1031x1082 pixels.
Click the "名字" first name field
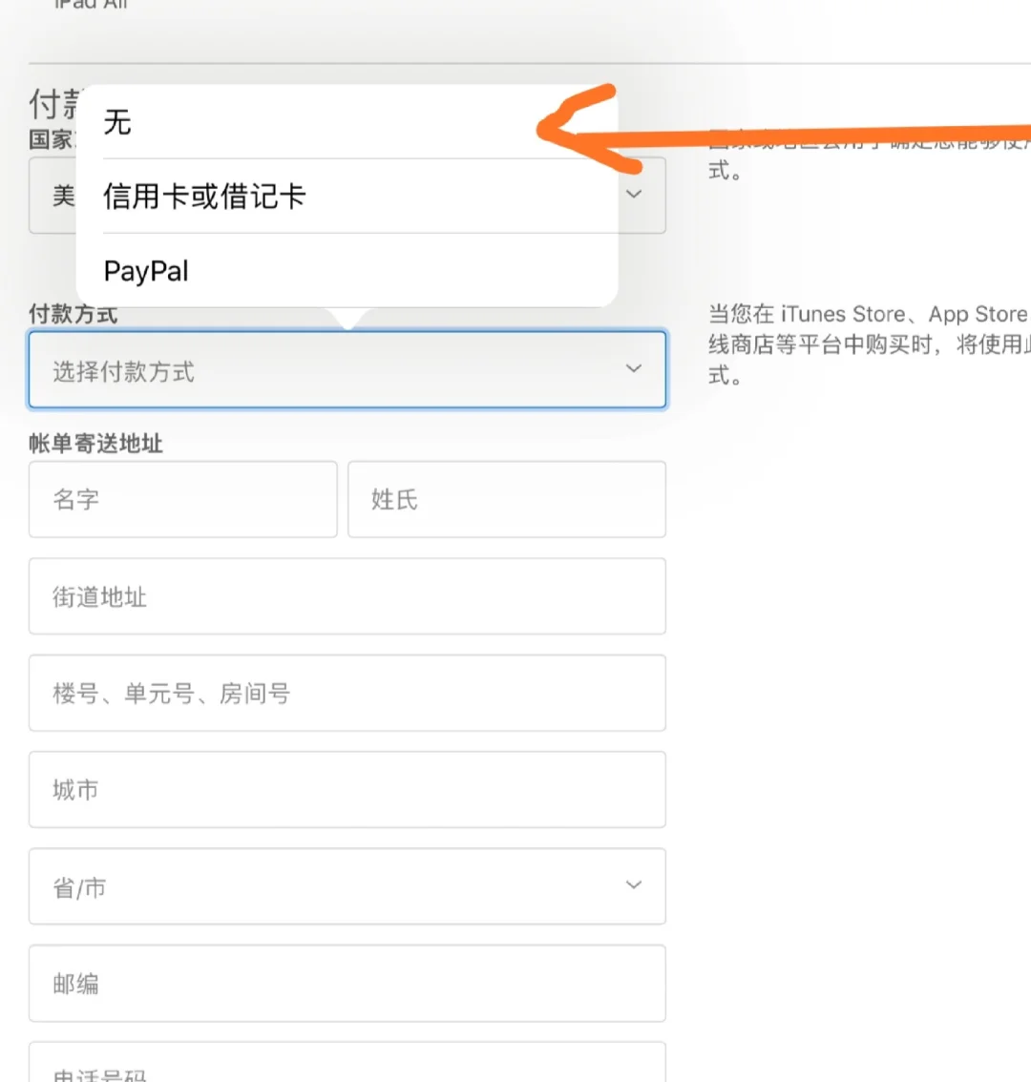tap(181, 499)
